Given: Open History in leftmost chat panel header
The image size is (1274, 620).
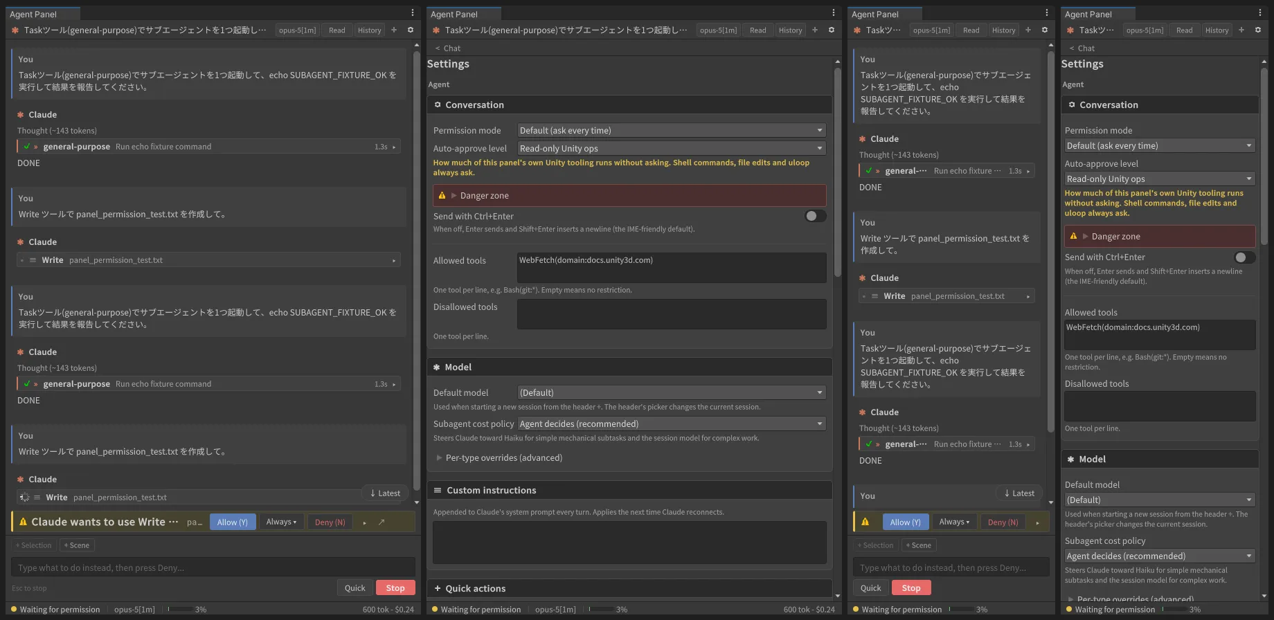Looking at the screenshot, I should coord(370,30).
